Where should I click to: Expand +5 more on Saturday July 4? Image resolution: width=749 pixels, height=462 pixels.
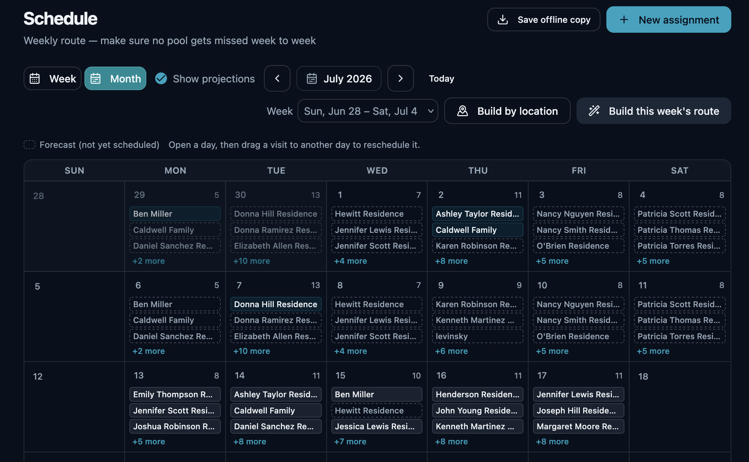[x=653, y=261]
